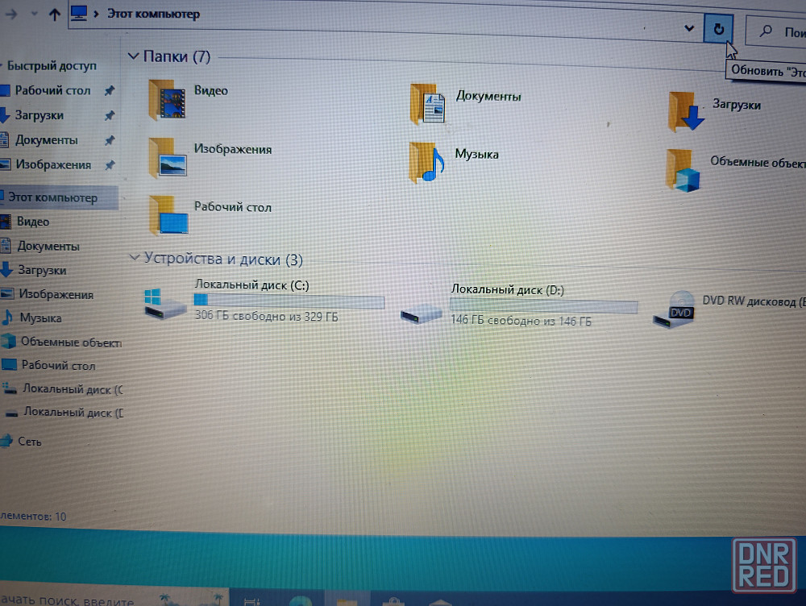Select the Локальный диск (D:) drive icon
The image size is (806, 606).
[x=421, y=309]
